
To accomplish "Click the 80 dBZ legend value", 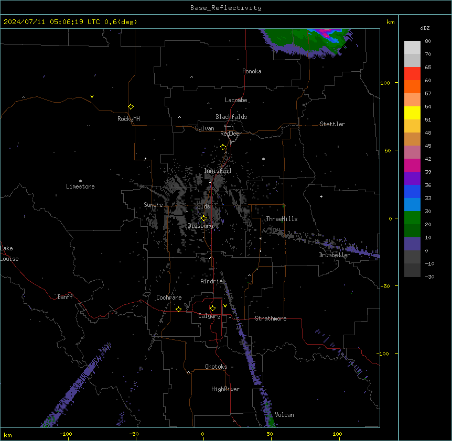I will coord(428,41).
